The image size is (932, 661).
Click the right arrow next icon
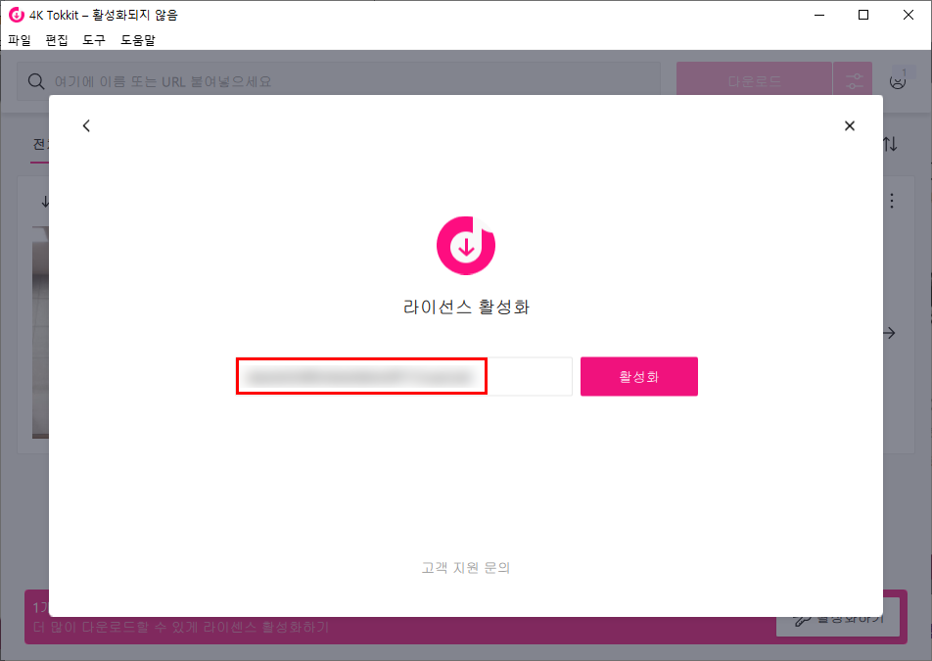(889, 333)
